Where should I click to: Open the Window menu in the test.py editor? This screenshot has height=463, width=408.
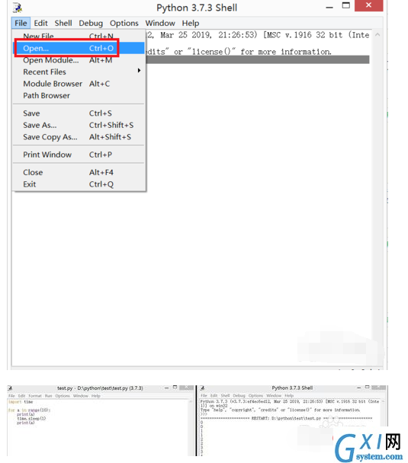[80, 396]
